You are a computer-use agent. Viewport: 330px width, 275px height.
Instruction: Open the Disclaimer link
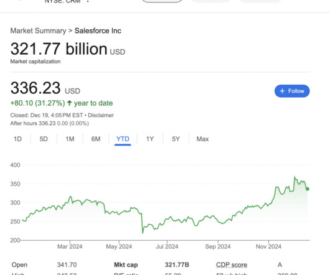pyautogui.click(x=101, y=115)
